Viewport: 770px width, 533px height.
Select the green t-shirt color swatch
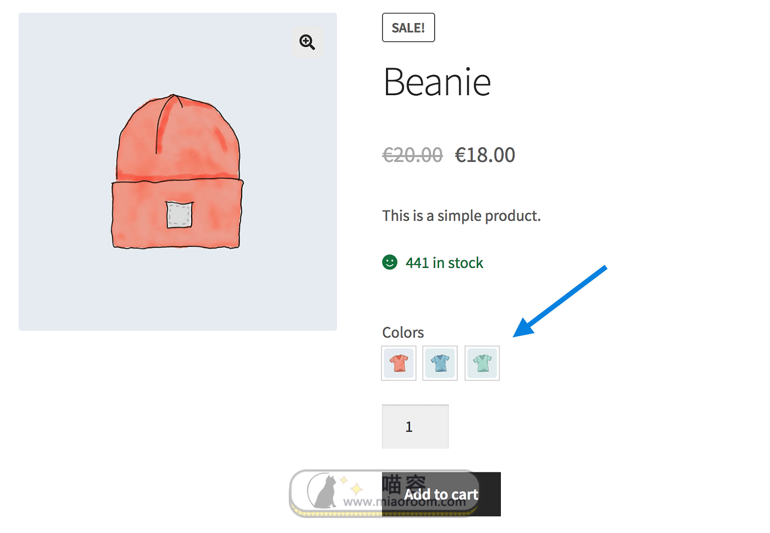482,363
